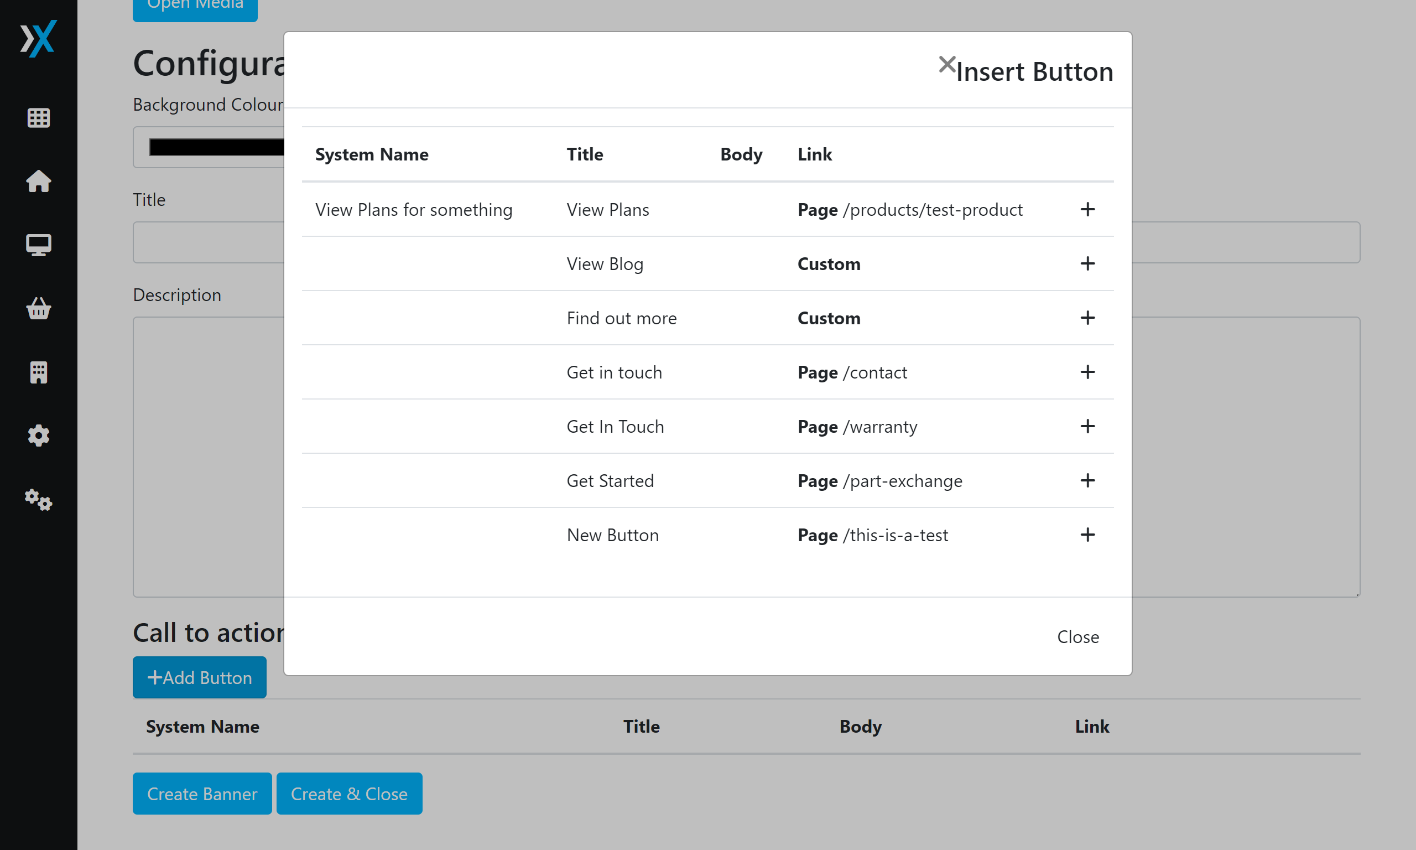Insert the Get Started part-exchange button

(x=1087, y=480)
